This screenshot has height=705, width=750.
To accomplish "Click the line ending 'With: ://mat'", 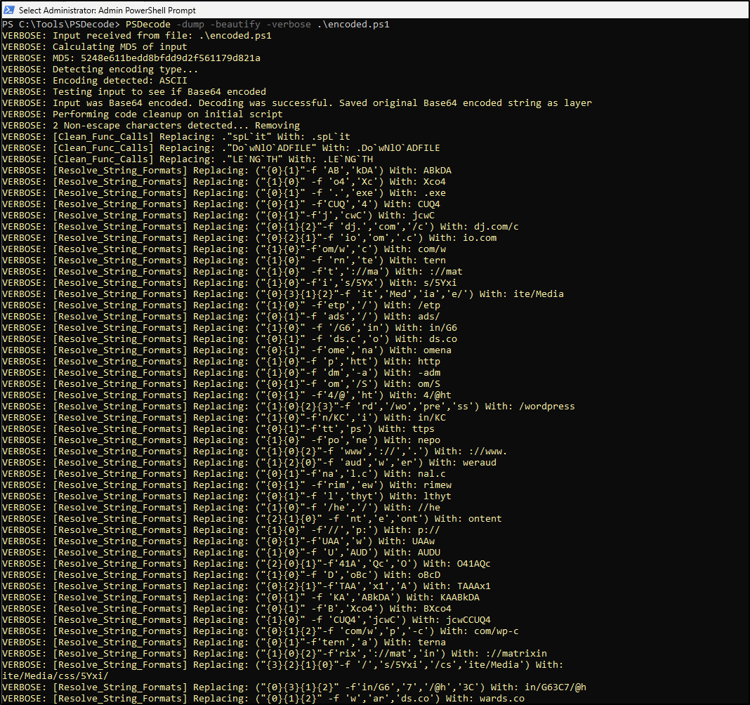I will (232, 272).
